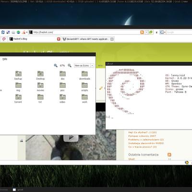This screenshot has height=192, width=192.
Task: Switch to the Hadret's Blog tab
Action: click(x=33, y=39)
